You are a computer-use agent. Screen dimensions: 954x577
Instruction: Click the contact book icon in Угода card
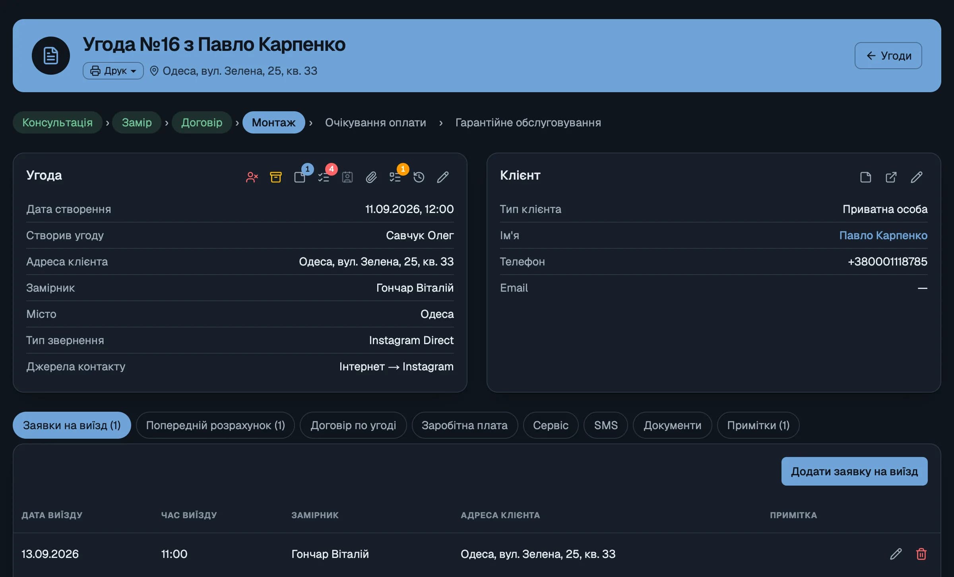(347, 177)
